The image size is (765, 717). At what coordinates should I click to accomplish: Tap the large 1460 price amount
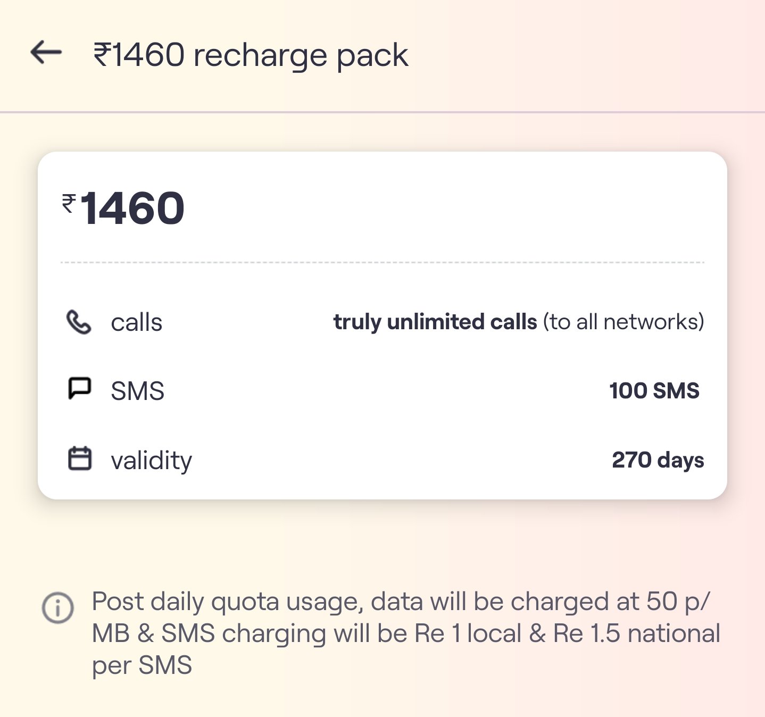pyautogui.click(x=132, y=208)
